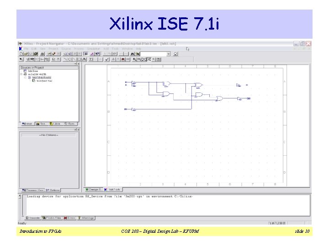
Task: Click the Check Schematic checkmark icon
Action: (x=107, y=59)
